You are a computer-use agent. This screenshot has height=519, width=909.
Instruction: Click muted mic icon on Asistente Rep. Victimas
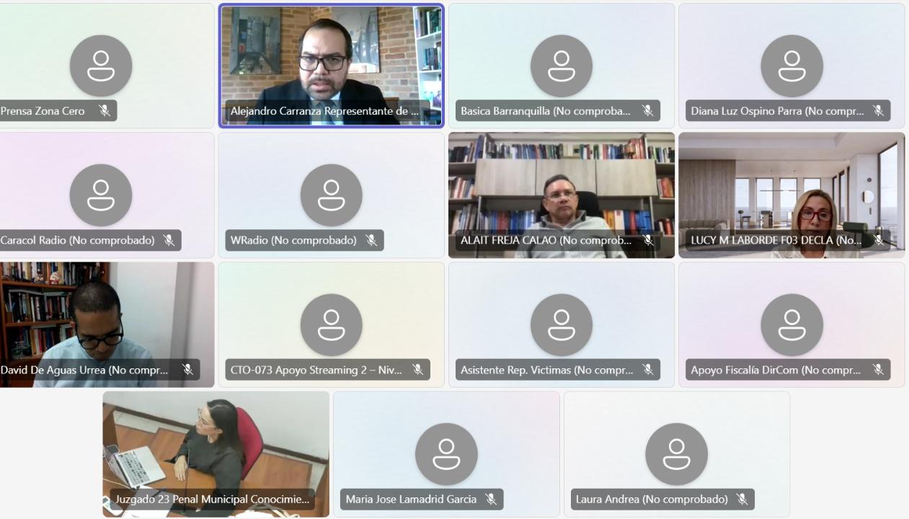click(x=647, y=370)
